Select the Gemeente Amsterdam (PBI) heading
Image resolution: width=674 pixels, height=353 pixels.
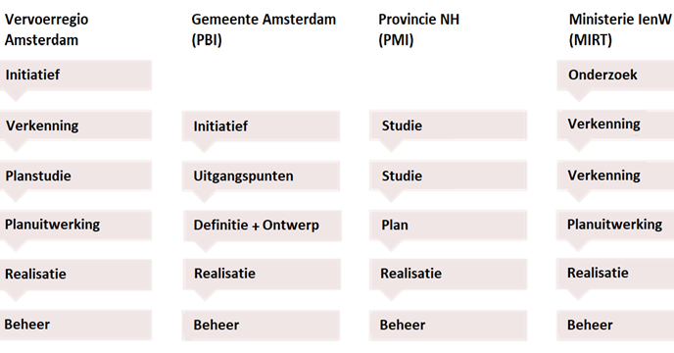point(264,29)
